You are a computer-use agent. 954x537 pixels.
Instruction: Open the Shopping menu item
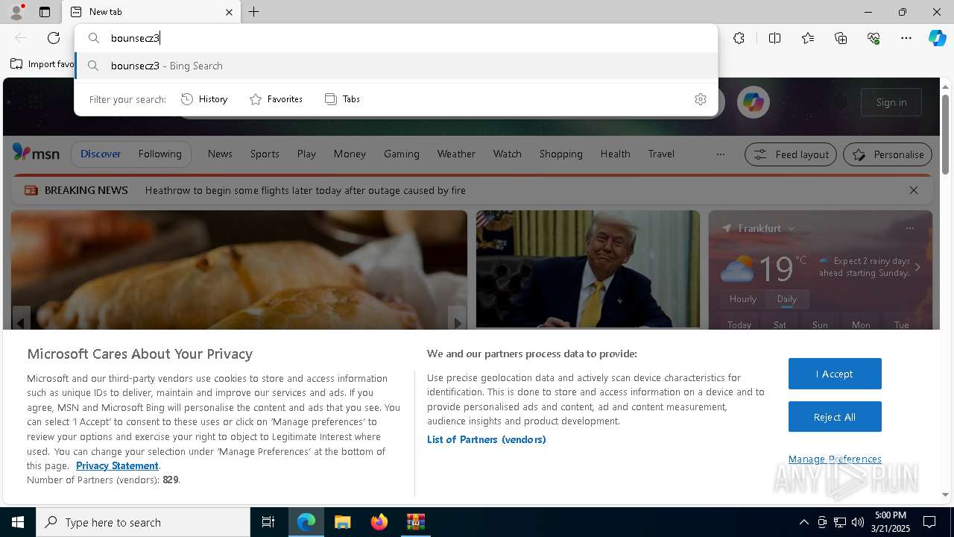[x=560, y=154]
